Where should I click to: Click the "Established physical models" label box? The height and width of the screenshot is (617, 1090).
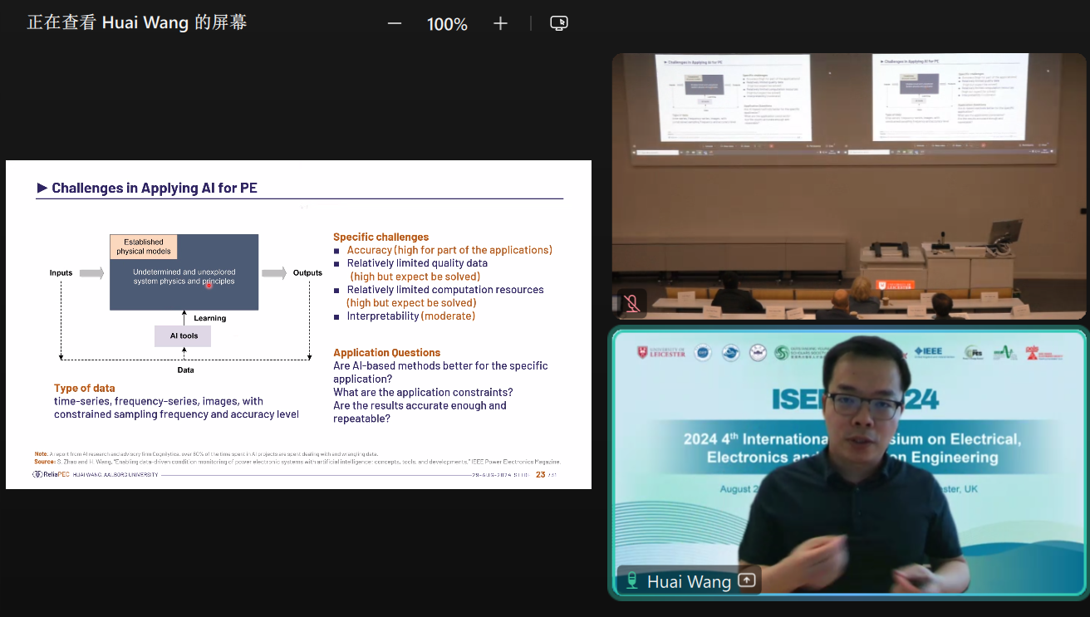pyautogui.click(x=144, y=247)
